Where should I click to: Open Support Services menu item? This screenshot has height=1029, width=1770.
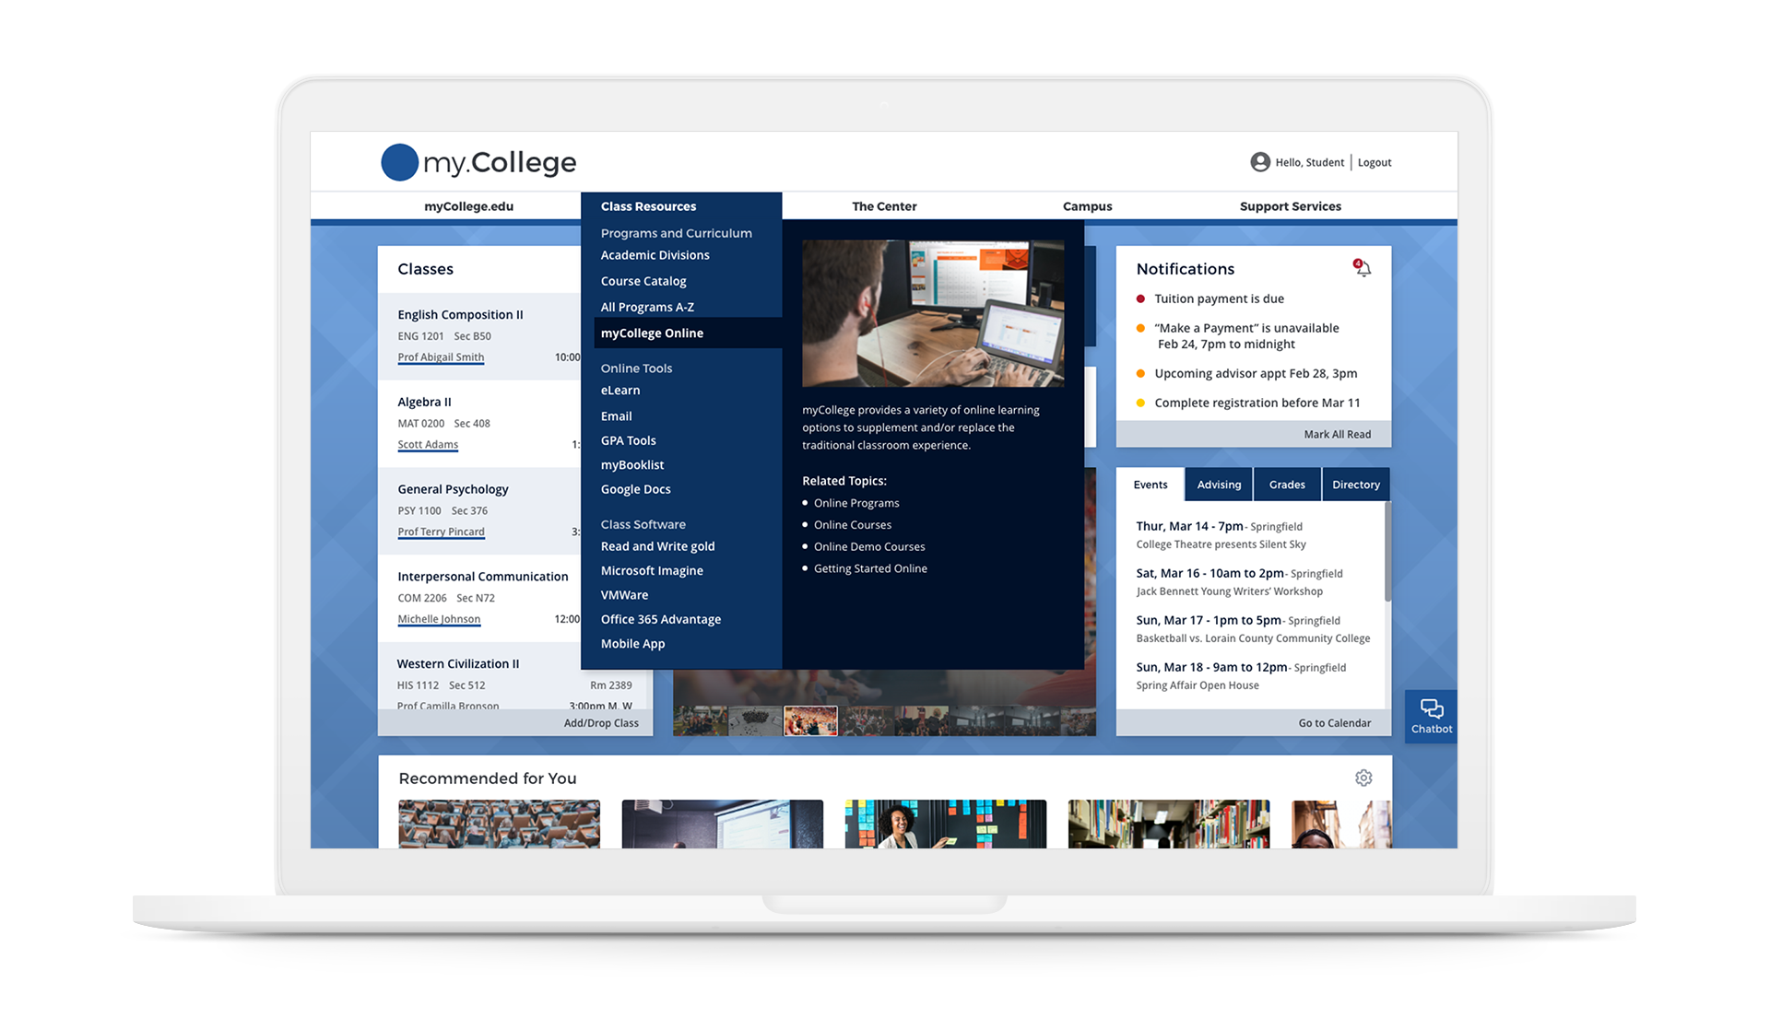[1292, 205]
